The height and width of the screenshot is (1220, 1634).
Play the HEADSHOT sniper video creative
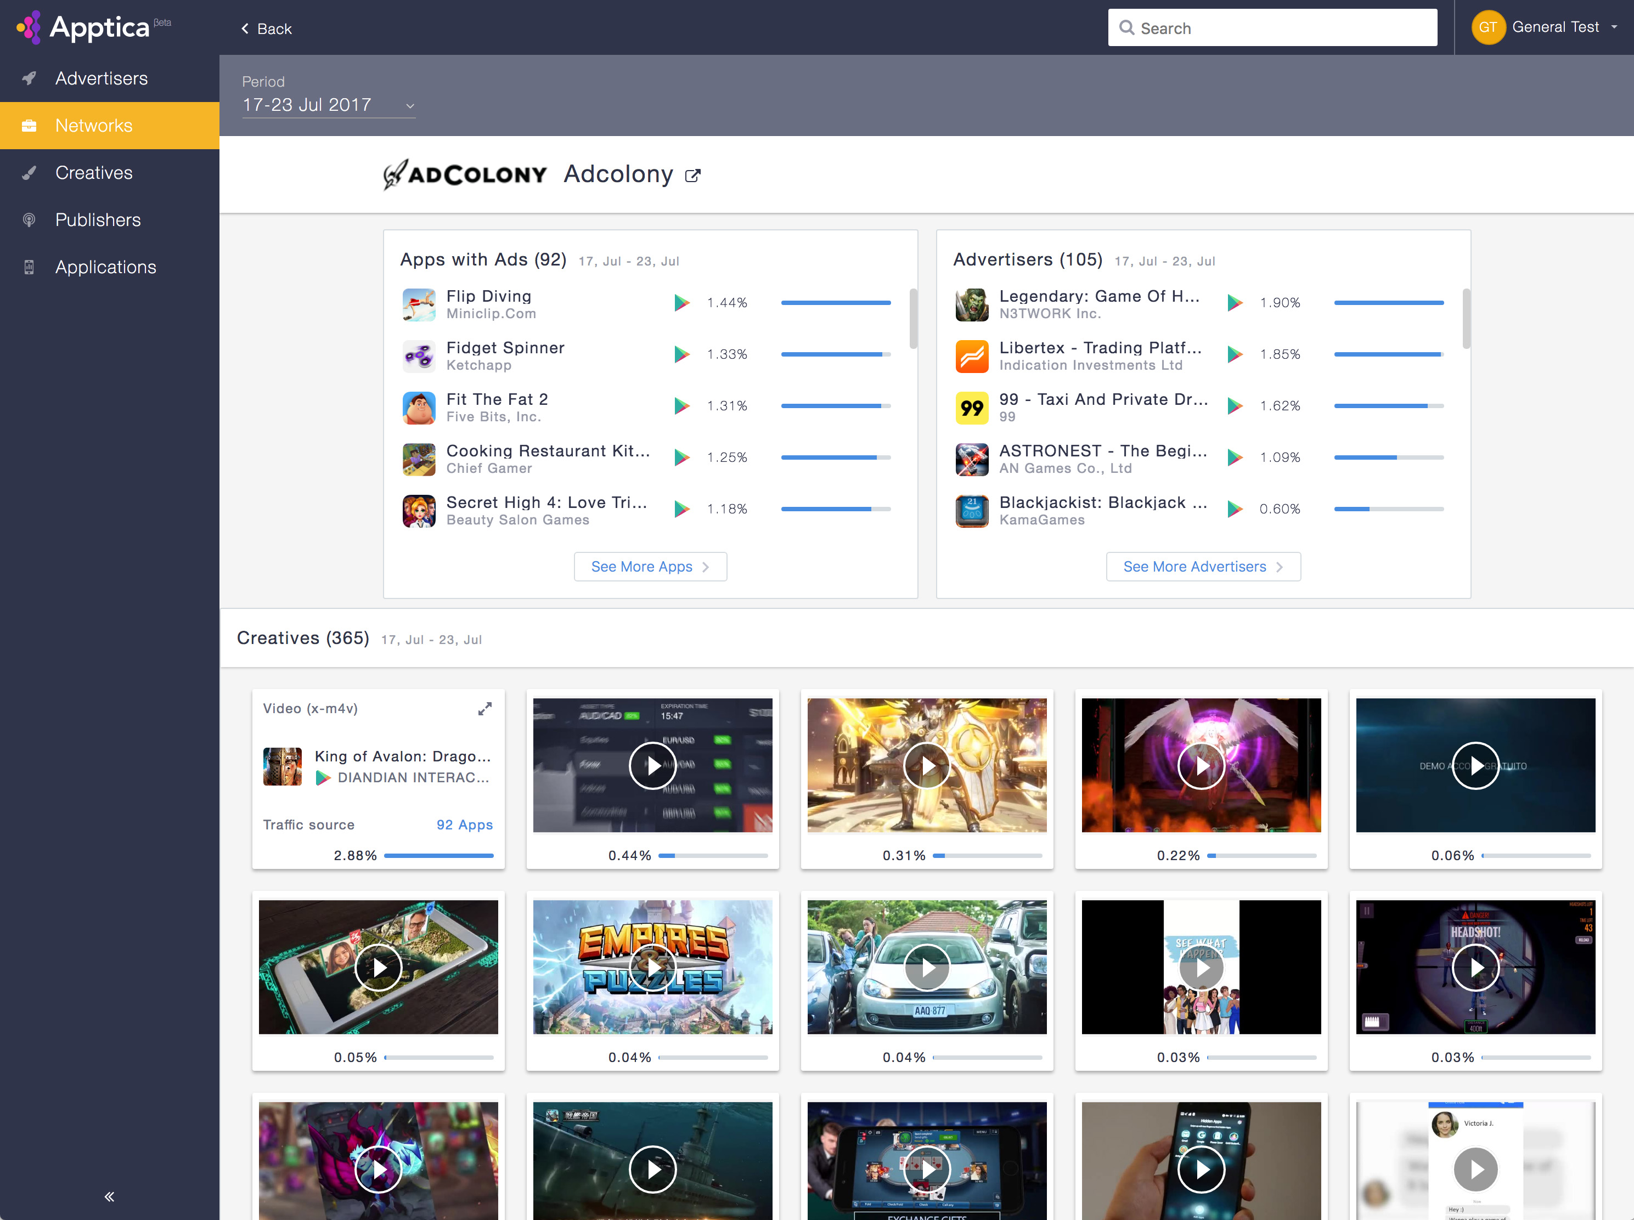[x=1475, y=968]
